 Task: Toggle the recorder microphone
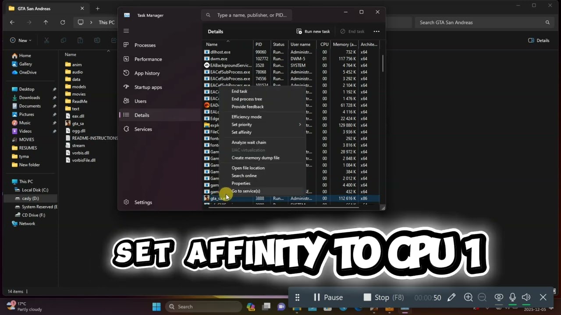tap(512, 297)
